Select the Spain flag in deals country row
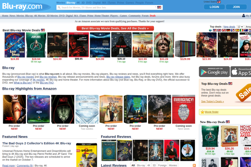251x167 pixels. pos(237,30)
